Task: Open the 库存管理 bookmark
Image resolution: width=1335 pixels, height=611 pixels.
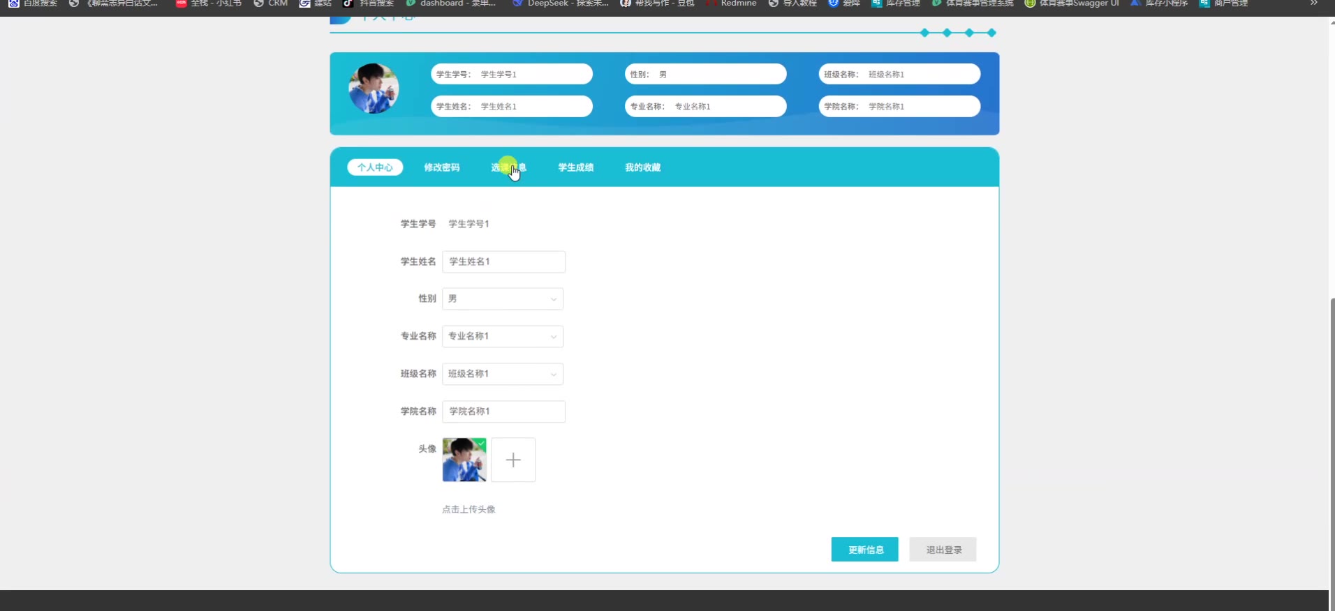Action: coord(895,3)
